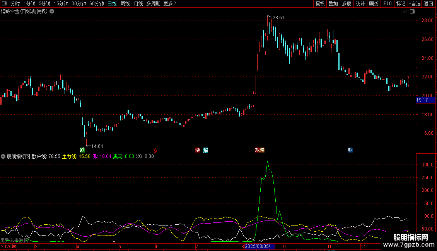Switch to 5分钟 period
The width and height of the screenshot is (437, 251).
[44, 3]
